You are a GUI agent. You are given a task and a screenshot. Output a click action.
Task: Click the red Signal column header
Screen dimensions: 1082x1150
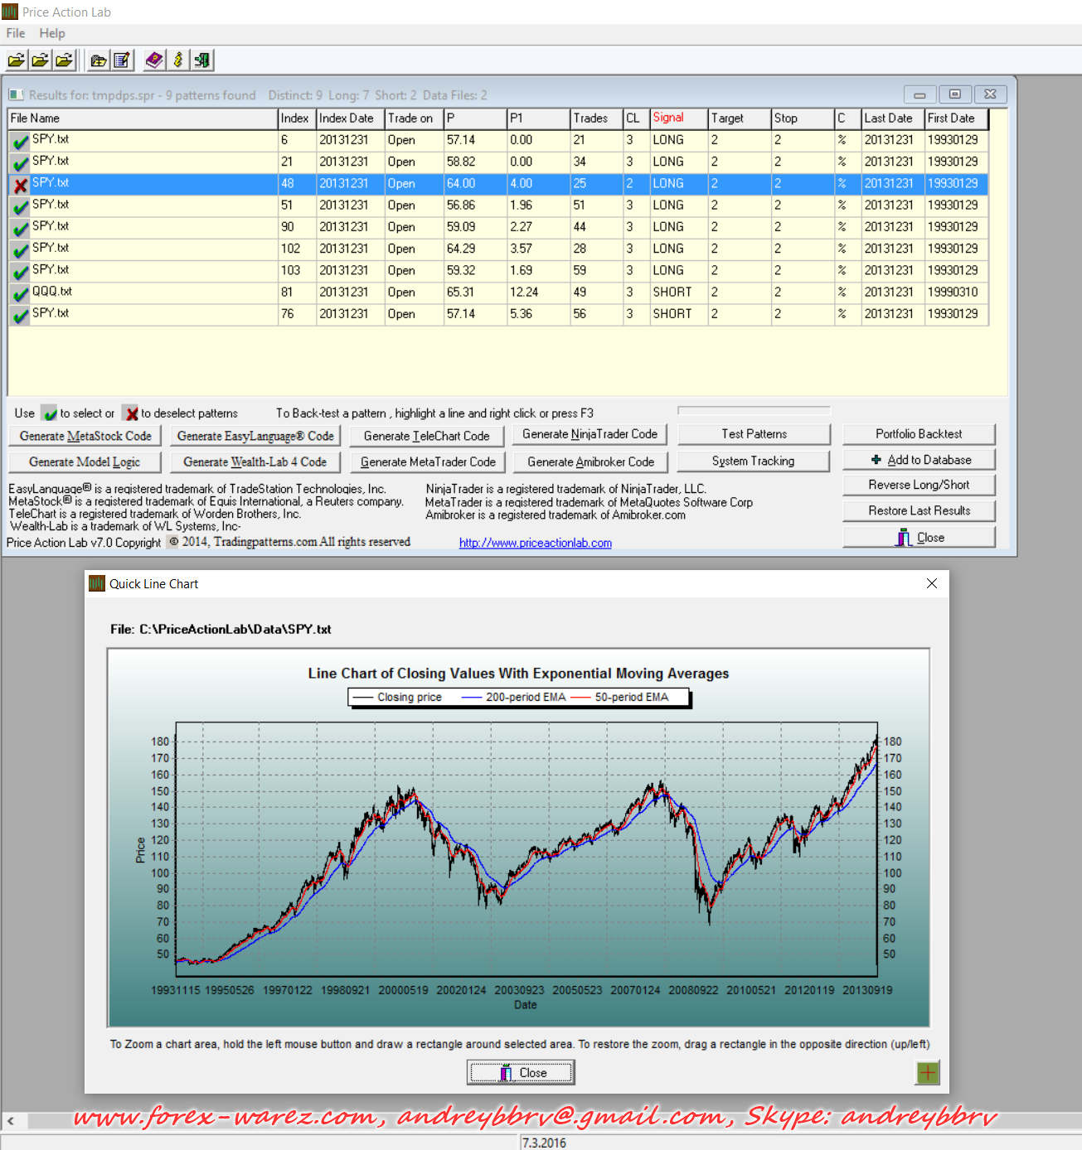point(668,118)
